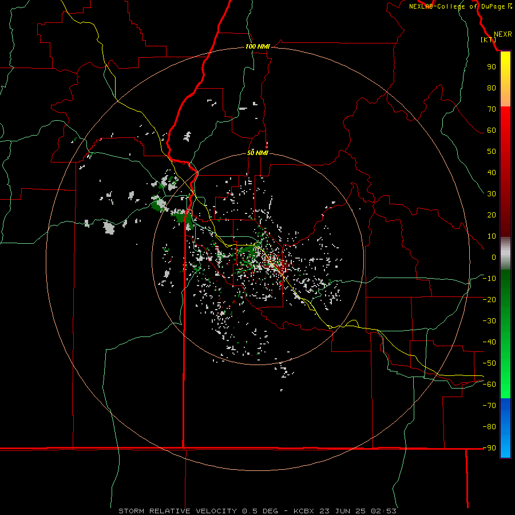Screen dimensions: 515x515
Task: Click the 50 NMI range ring label
Action: click(257, 153)
